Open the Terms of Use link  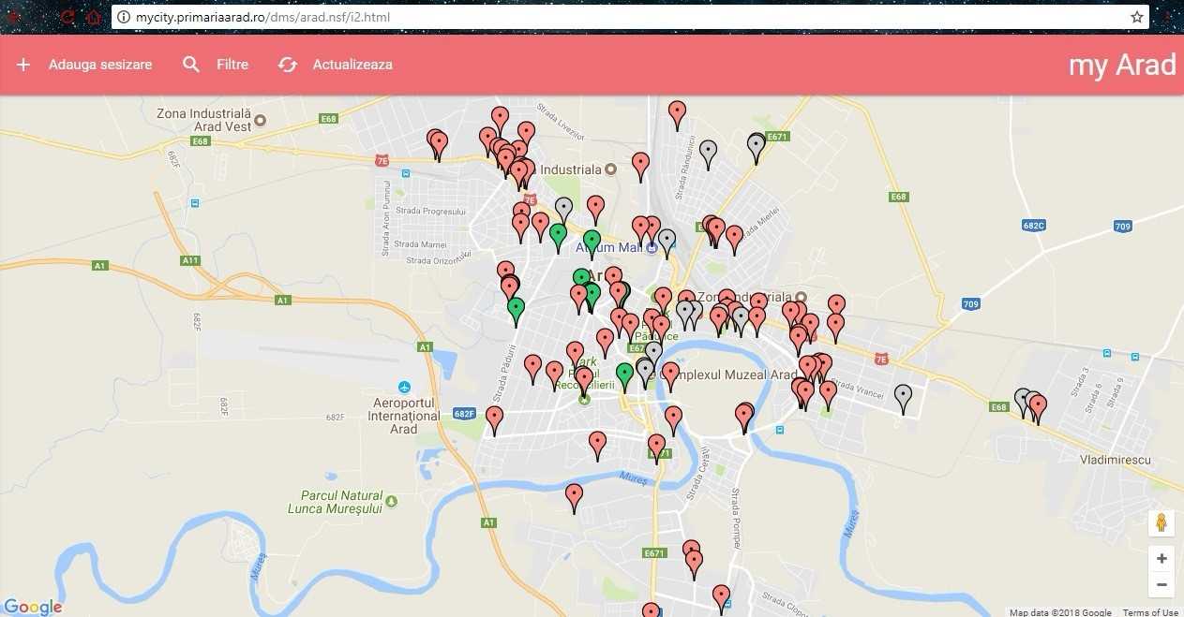tap(1150, 612)
